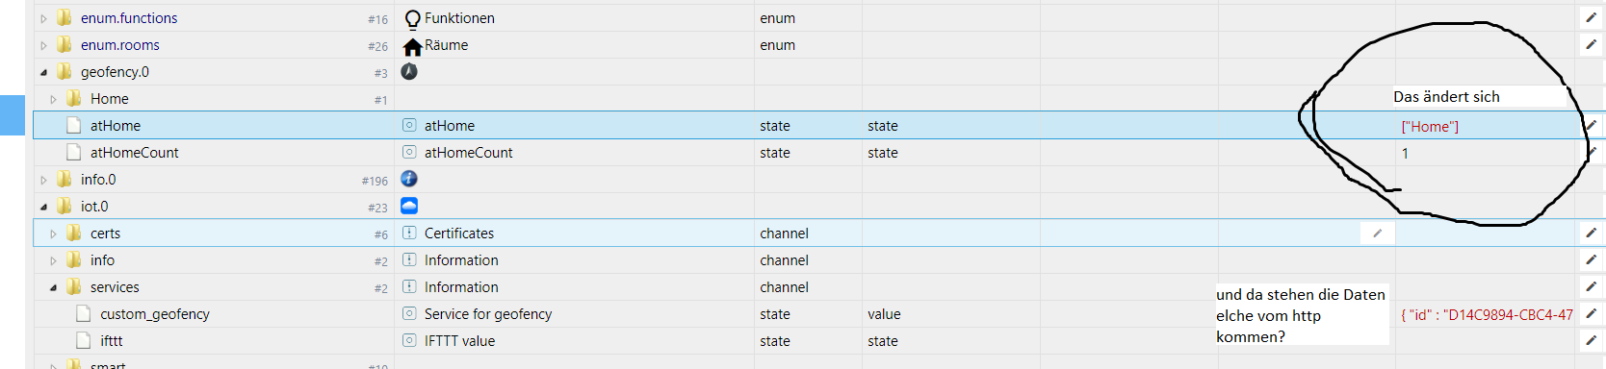Expand the Home folder under geofency.0
The width and height of the screenshot is (1606, 369).
[54, 99]
